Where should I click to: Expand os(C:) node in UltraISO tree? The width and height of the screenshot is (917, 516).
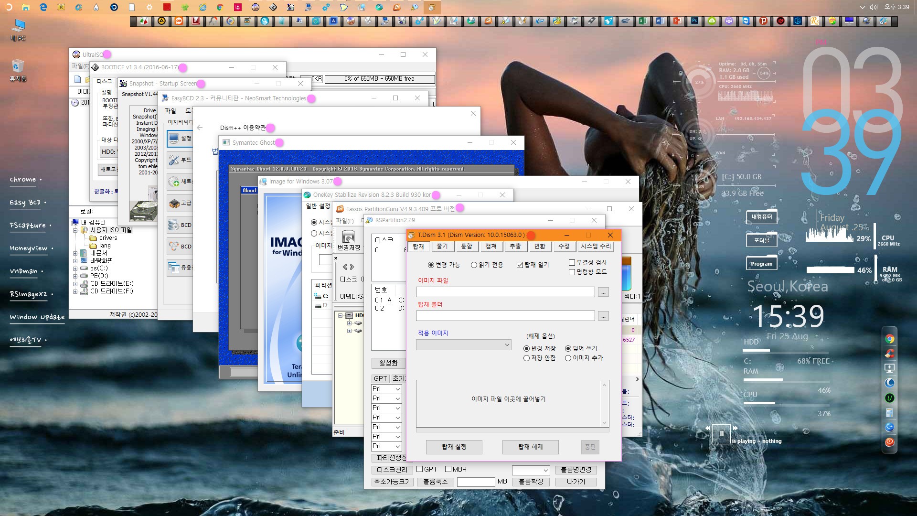click(75, 269)
